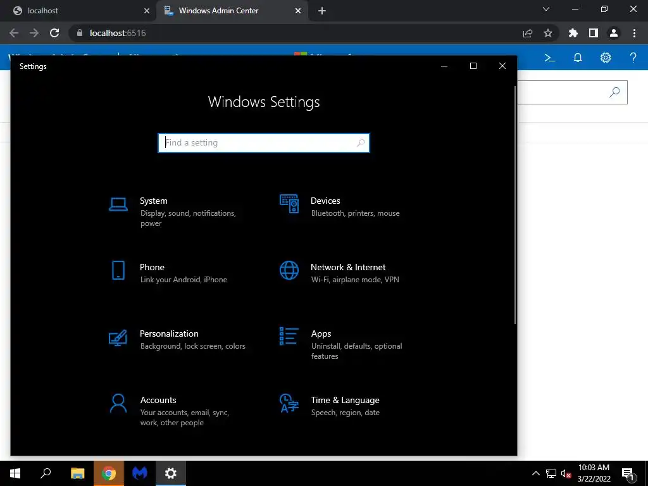Screen dimensions: 648x486
Task: Click Chrome back navigation arrow
Action: click(x=14, y=33)
